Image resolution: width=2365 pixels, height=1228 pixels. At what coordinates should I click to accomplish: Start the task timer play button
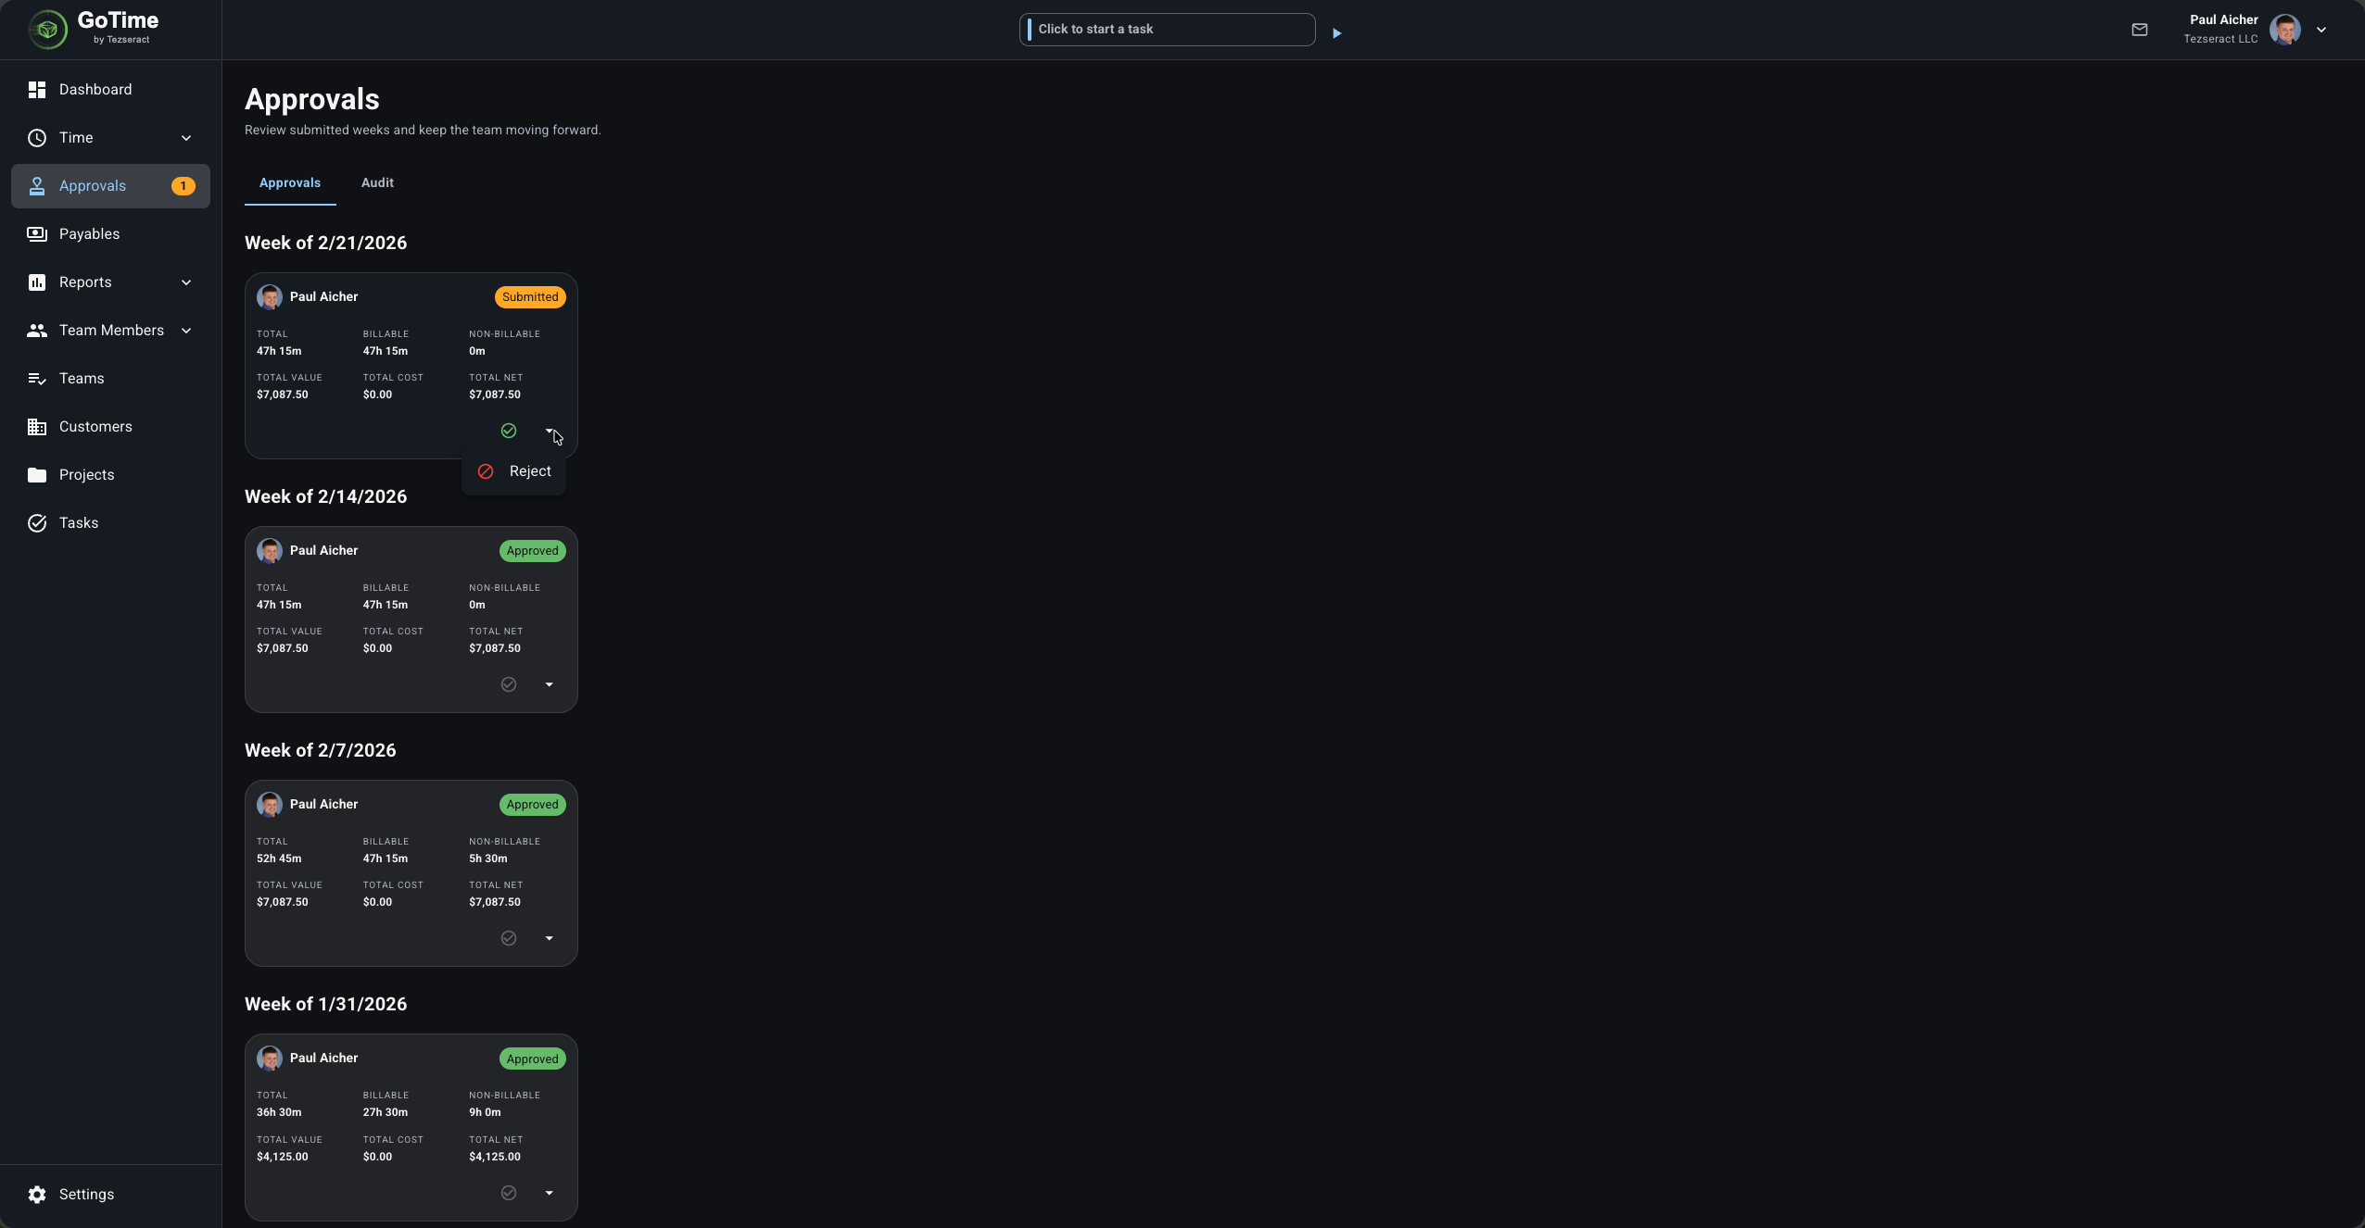(1336, 33)
